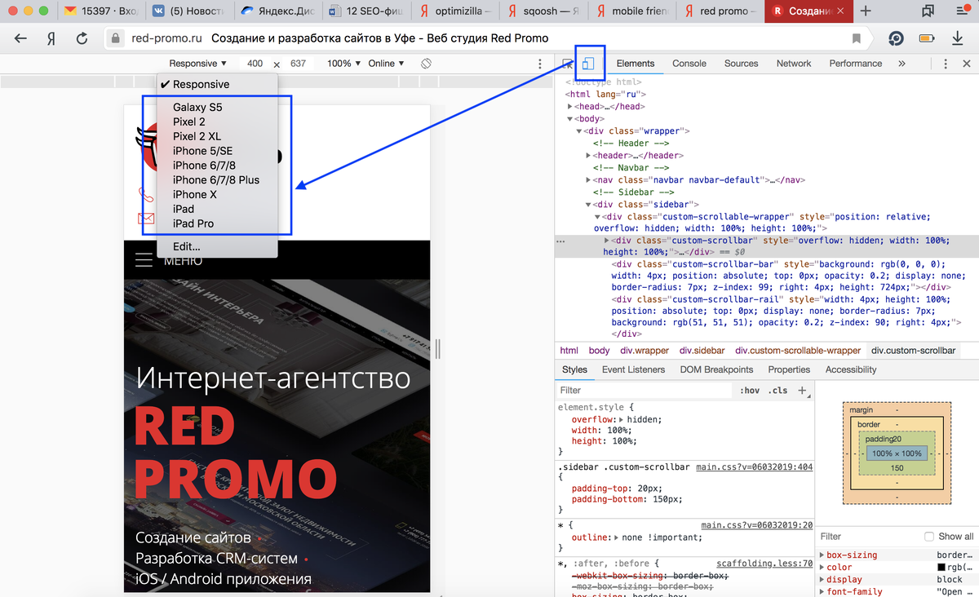Open the 100% zoom dropdown
Viewport: 979px width, 597px height.
[x=343, y=64]
